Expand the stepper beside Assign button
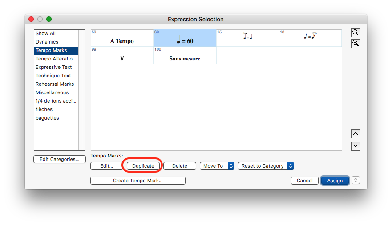This screenshot has width=392, height=225. click(x=356, y=180)
